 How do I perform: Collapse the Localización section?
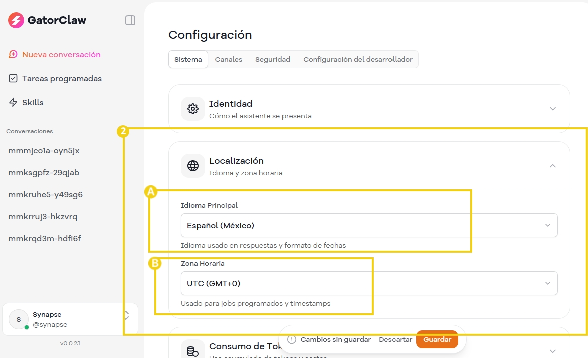pyautogui.click(x=552, y=166)
